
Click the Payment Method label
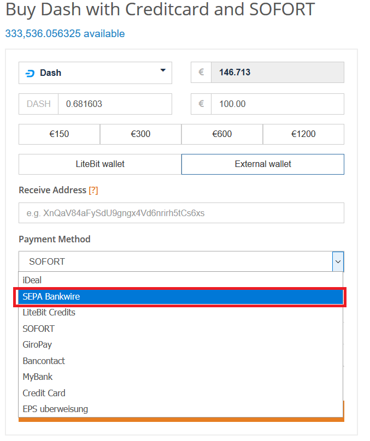pyautogui.click(x=55, y=240)
